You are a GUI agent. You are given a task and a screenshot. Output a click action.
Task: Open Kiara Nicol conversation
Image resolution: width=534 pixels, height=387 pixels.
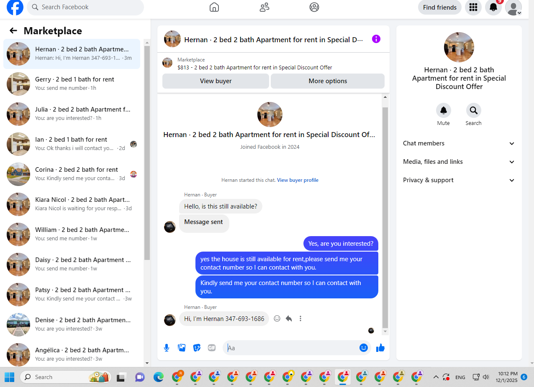pos(72,204)
